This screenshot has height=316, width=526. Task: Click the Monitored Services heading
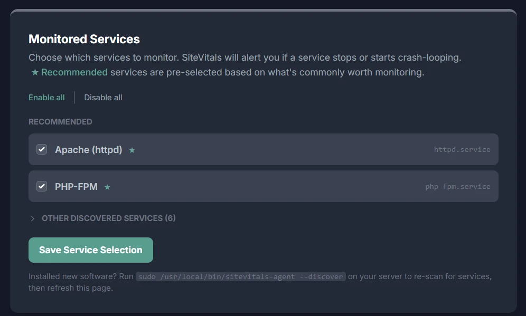(x=84, y=39)
